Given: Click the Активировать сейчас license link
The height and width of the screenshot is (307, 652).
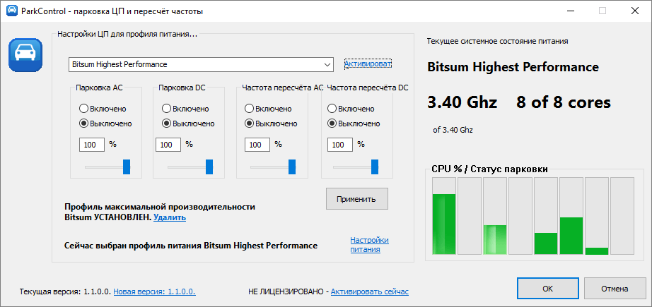Looking at the screenshot, I should click(370, 291).
